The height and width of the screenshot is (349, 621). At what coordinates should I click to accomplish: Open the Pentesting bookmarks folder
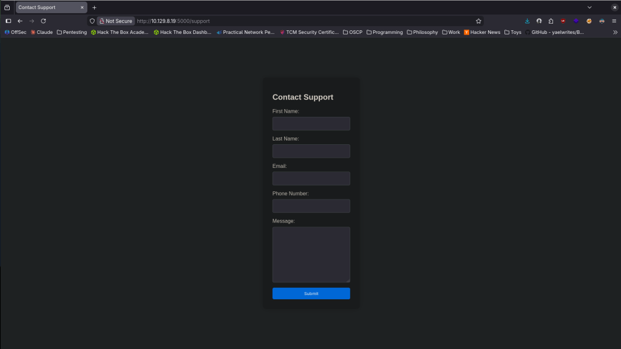[72, 32]
